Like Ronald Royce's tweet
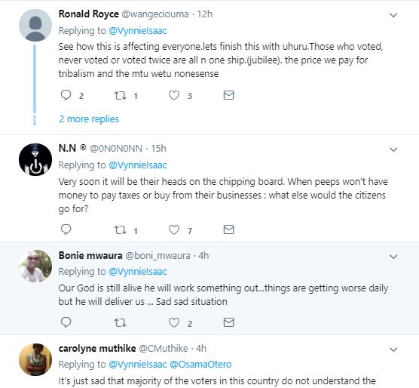 pyautogui.click(x=174, y=95)
